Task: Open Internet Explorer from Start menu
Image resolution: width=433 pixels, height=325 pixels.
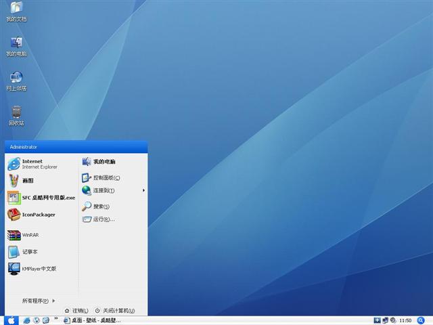Action: click(34, 164)
